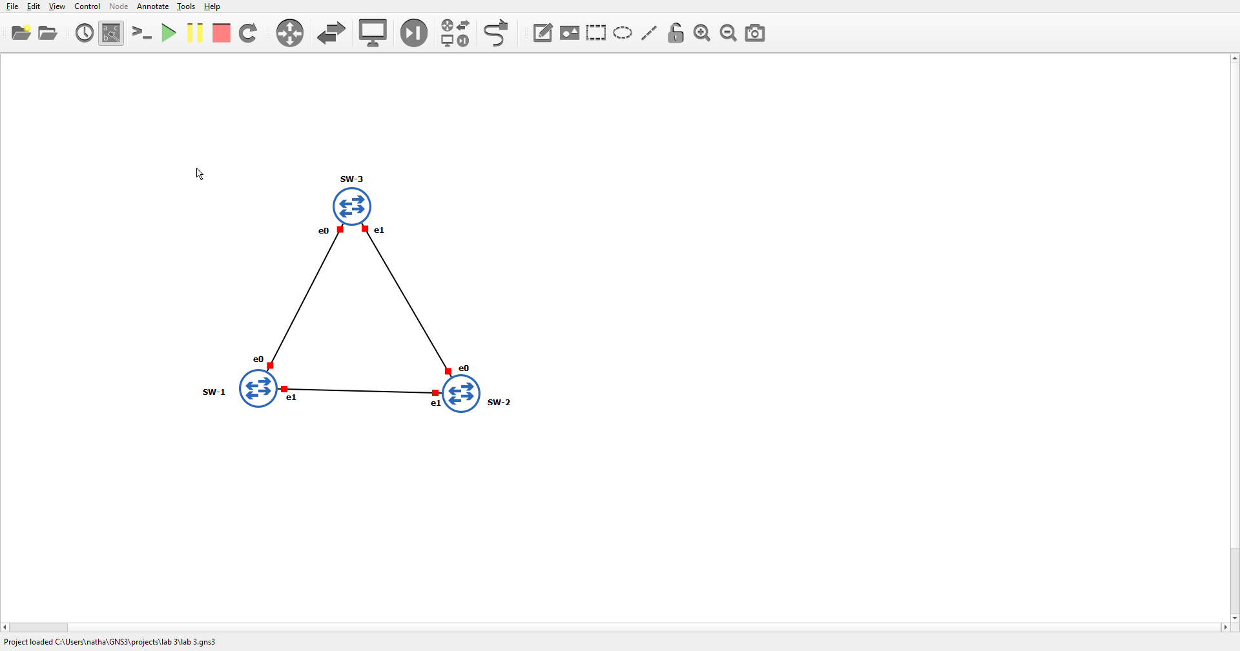Select the SW-3 switch node
This screenshot has width=1240, height=651.
click(351, 206)
